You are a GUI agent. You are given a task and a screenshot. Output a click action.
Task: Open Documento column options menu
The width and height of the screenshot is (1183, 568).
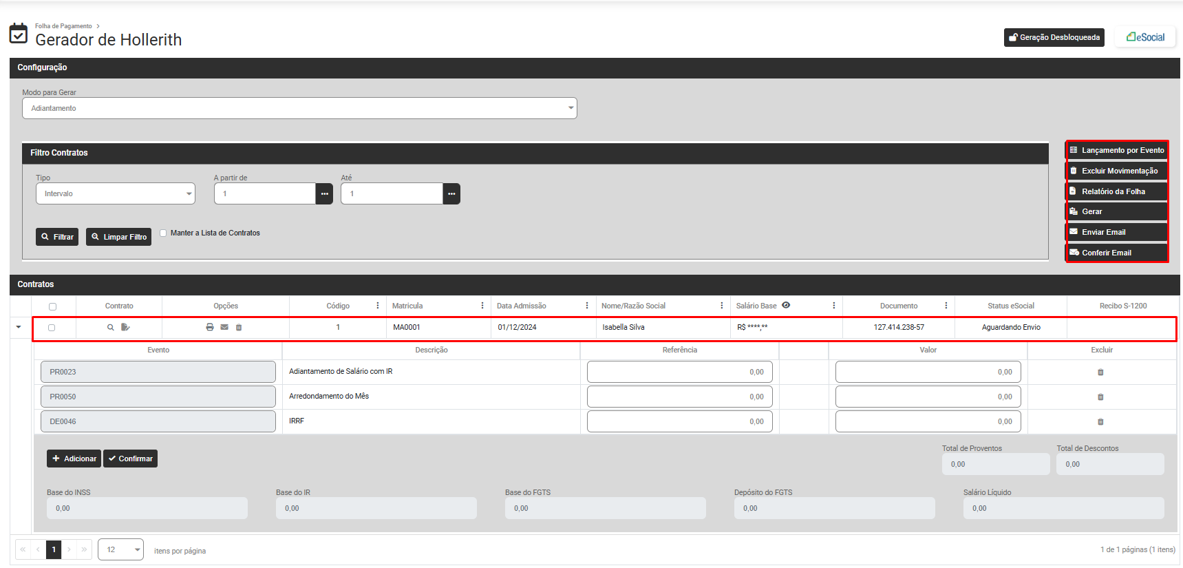(946, 306)
